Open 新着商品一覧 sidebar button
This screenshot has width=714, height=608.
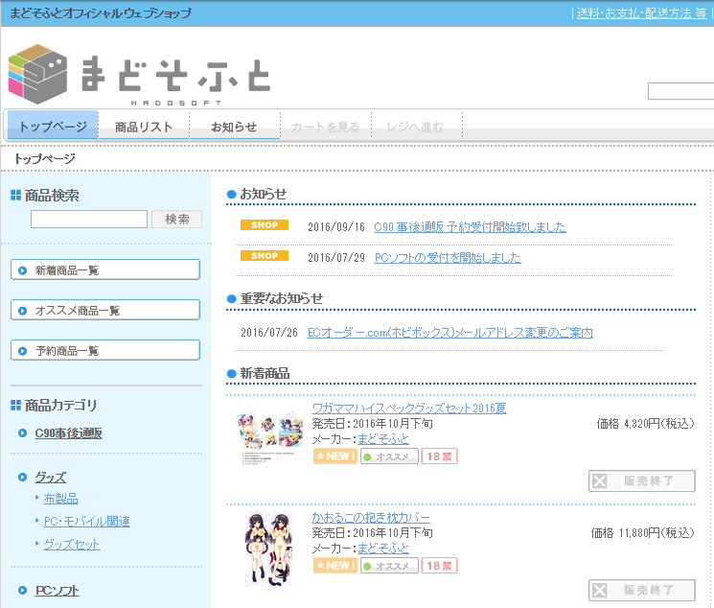coord(105,269)
